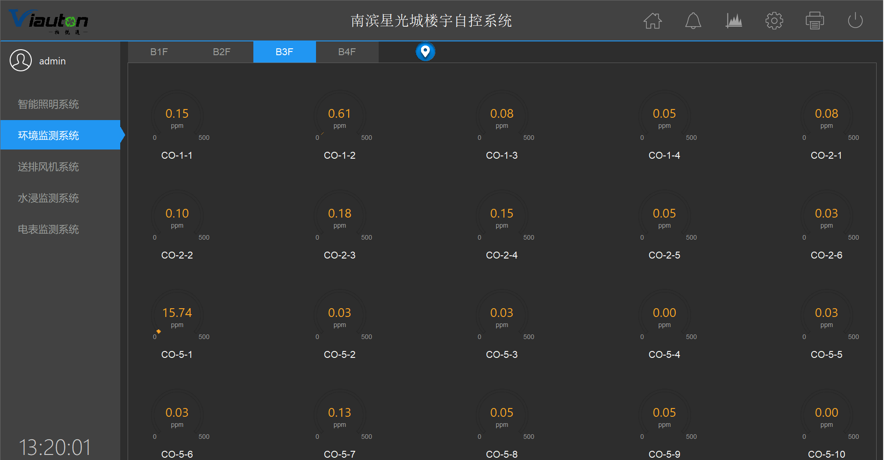884x460 pixels.
Task: Open 电表监测系统 in sidebar
Action: (x=48, y=230)
